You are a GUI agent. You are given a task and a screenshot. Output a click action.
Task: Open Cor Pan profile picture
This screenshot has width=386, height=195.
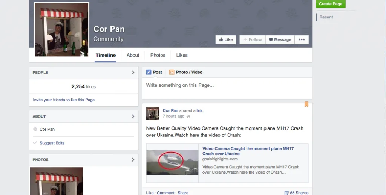point(61,30)
